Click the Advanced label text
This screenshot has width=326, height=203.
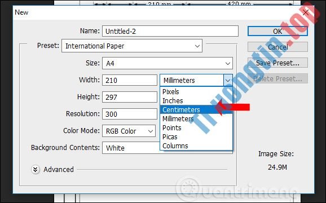(59, 170)
